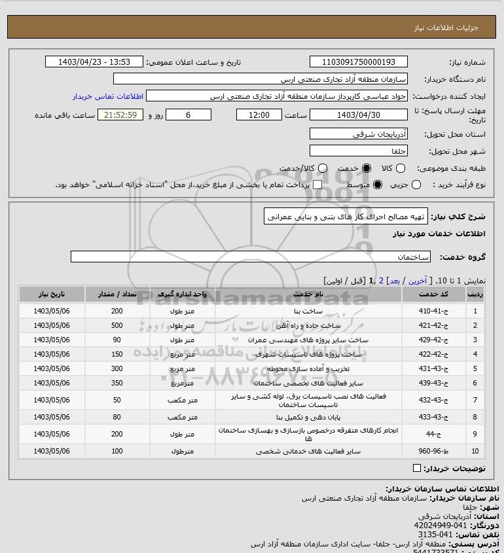Click quantity 300 in row 5
This screenshot has height=553, width=504.
(x=117, y=368)
